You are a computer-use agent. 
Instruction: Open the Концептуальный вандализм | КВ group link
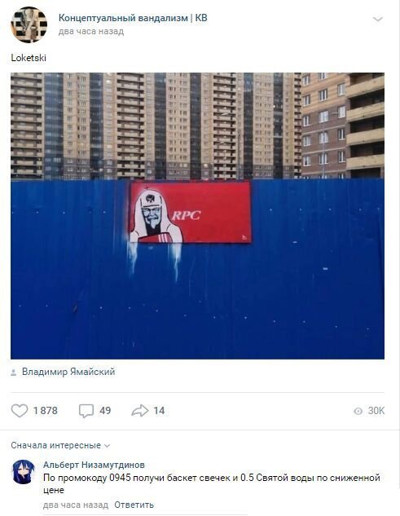coord(133,18)
